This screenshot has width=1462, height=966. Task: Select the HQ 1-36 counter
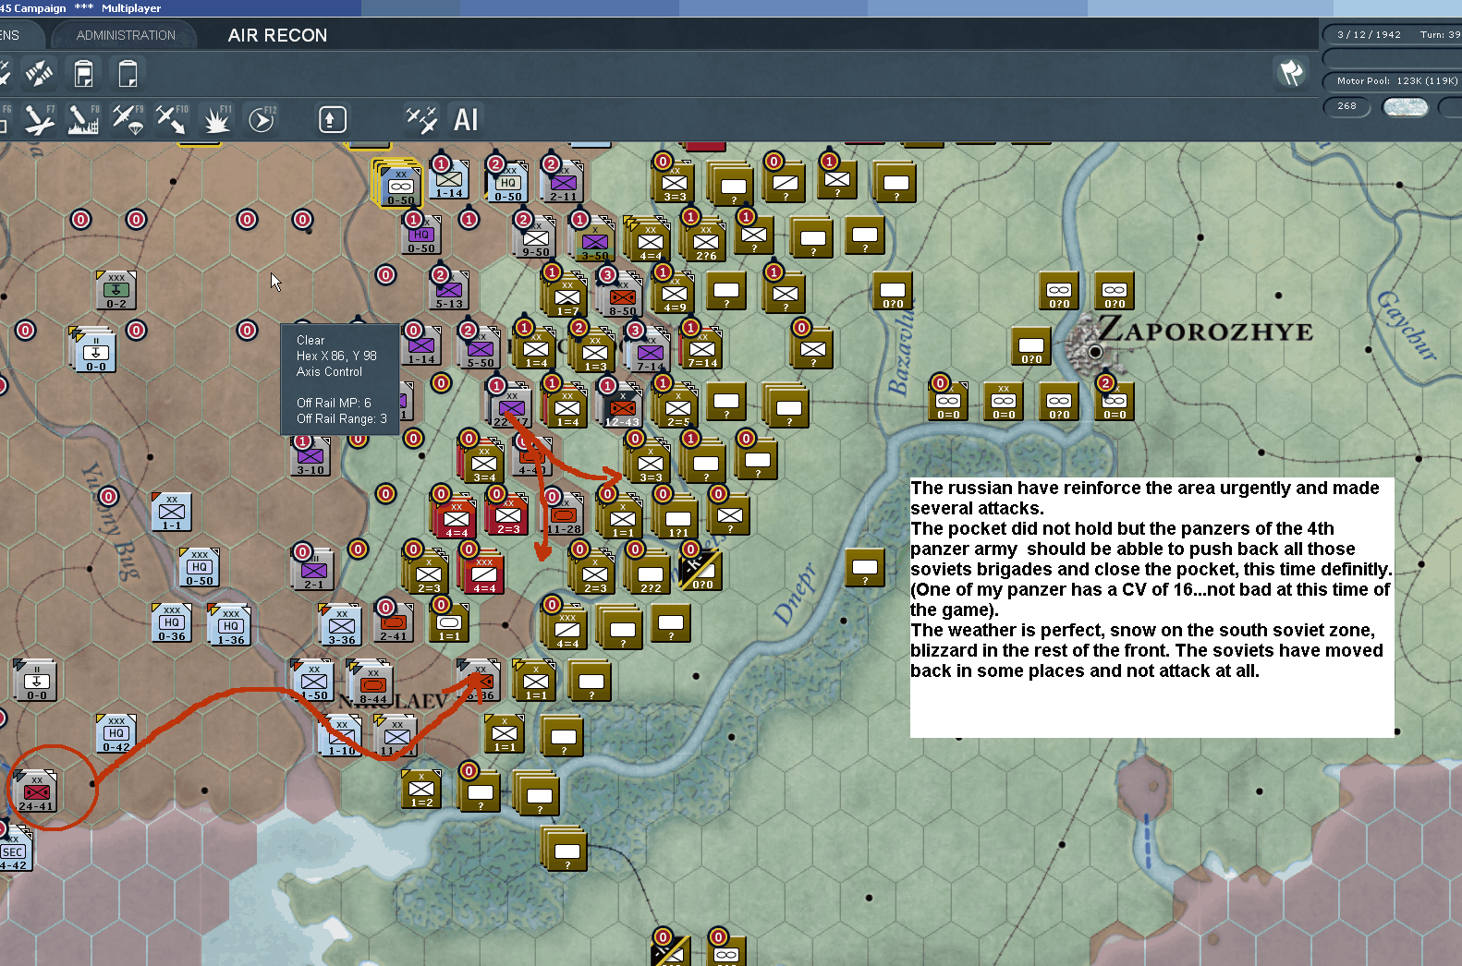(x=231, y=625)
